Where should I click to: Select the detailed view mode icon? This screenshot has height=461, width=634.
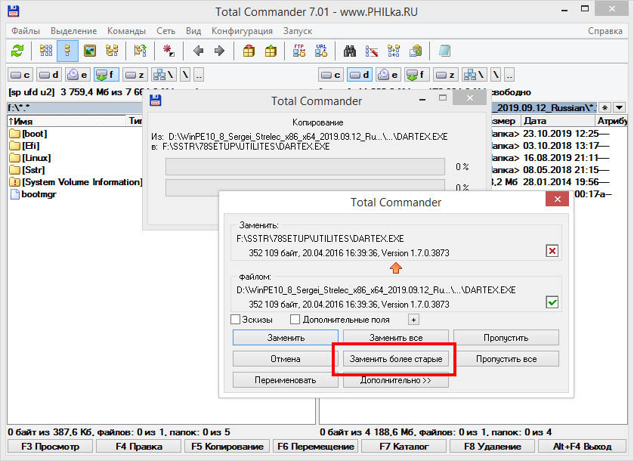pos(67,51)
